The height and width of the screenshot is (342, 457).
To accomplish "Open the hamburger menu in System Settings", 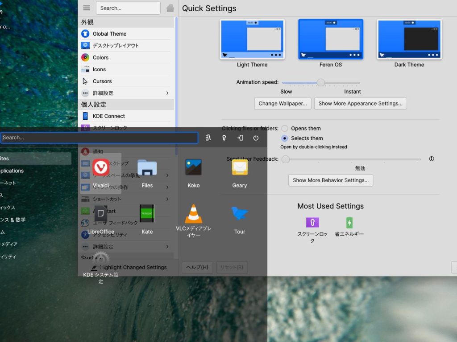I will (x=86, y=8).
